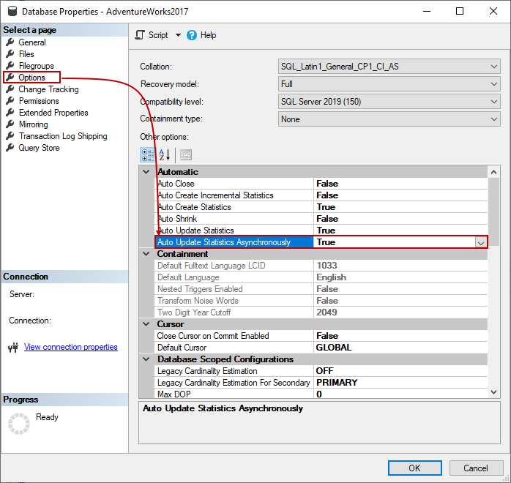The height and width of the screenshot is (483, 511).
Task: Select the Files page
Action: pos(26,54)
